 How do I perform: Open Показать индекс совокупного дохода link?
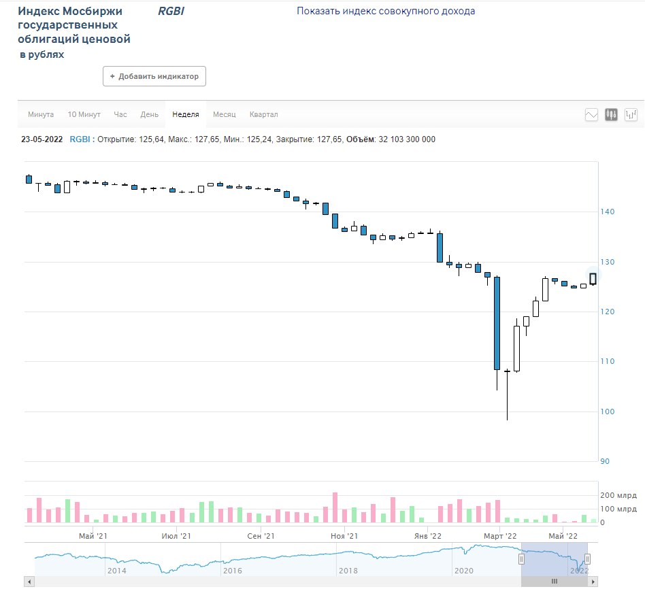[386, 11]
